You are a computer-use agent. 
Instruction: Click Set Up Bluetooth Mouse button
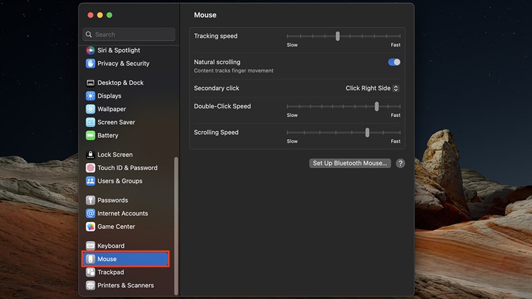click(350, 163)
